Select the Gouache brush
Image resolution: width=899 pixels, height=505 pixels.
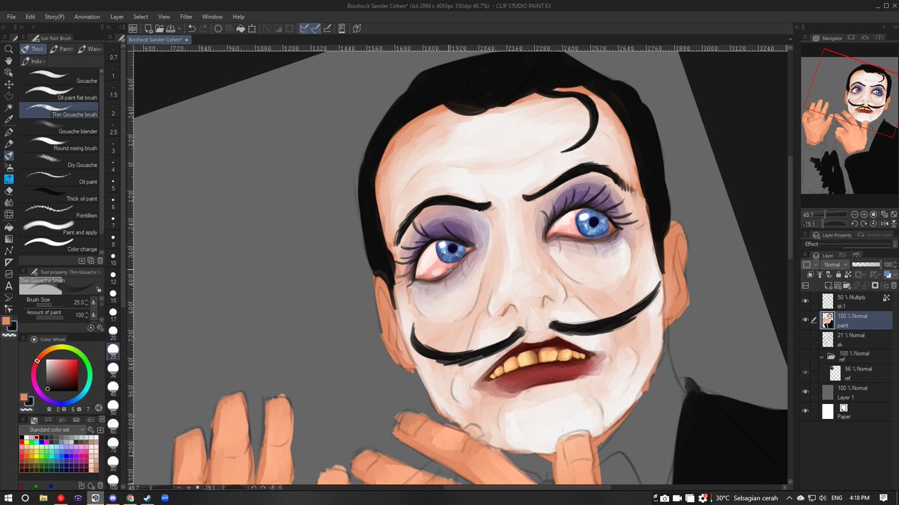click(60, 76)
